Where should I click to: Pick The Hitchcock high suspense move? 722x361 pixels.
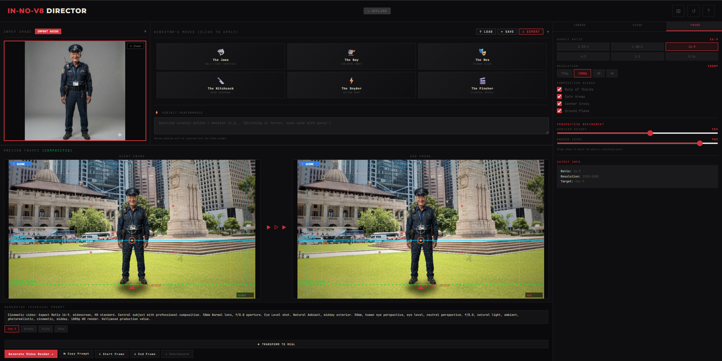pos(220,85)
